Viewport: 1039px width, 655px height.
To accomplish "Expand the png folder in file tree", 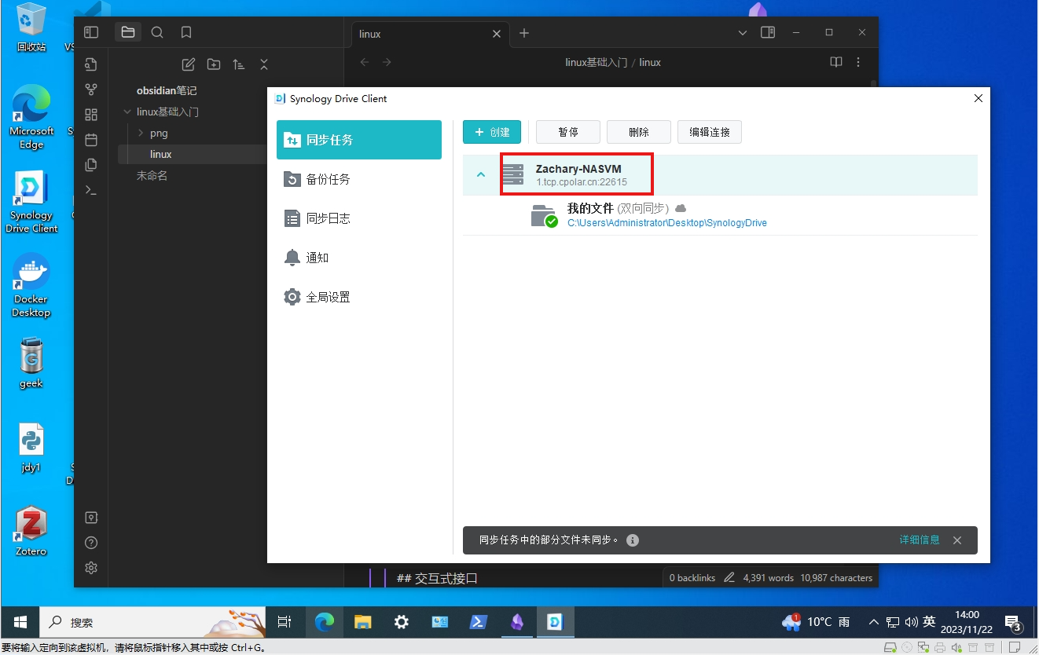I will (x=141, y=133).
